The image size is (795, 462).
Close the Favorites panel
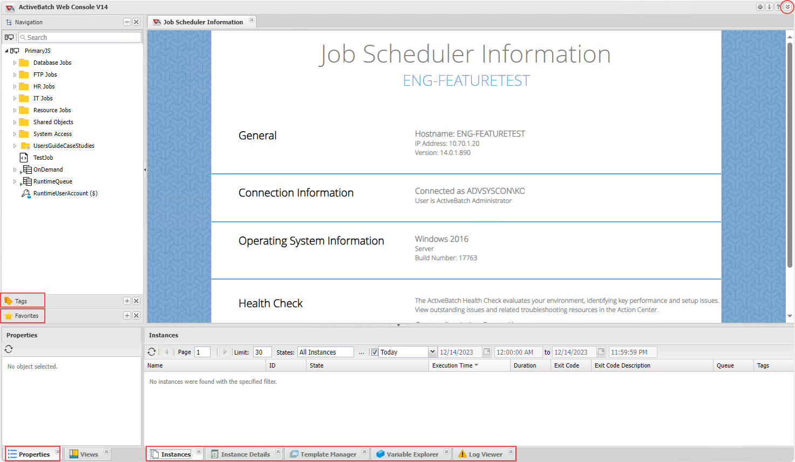[137, 316]
